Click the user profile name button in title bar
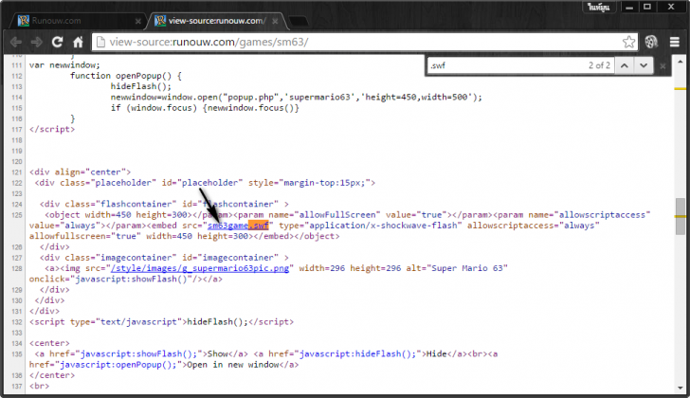 [599, 7]
